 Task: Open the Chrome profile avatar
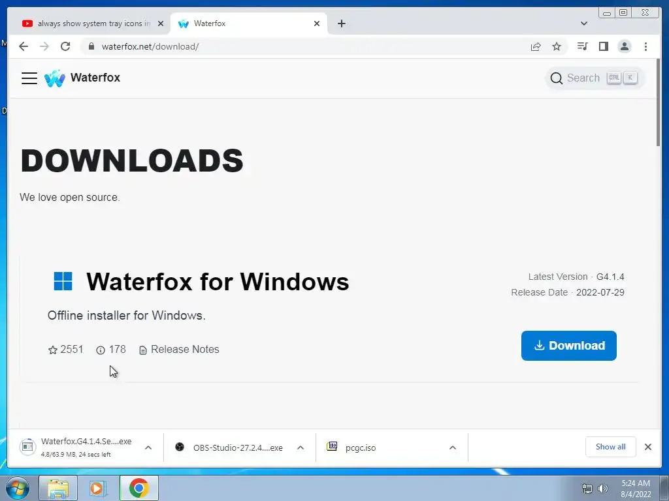tap(624, 46)
